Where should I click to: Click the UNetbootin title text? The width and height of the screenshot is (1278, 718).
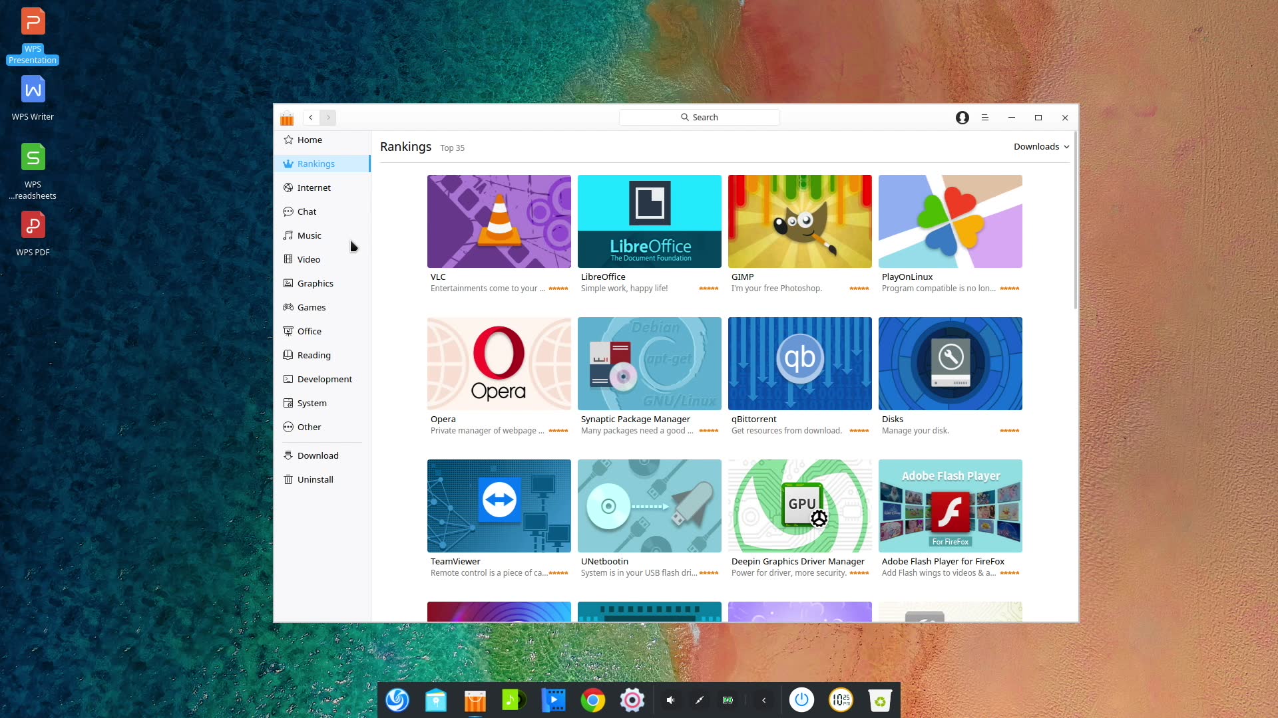(x=604, y=561)
